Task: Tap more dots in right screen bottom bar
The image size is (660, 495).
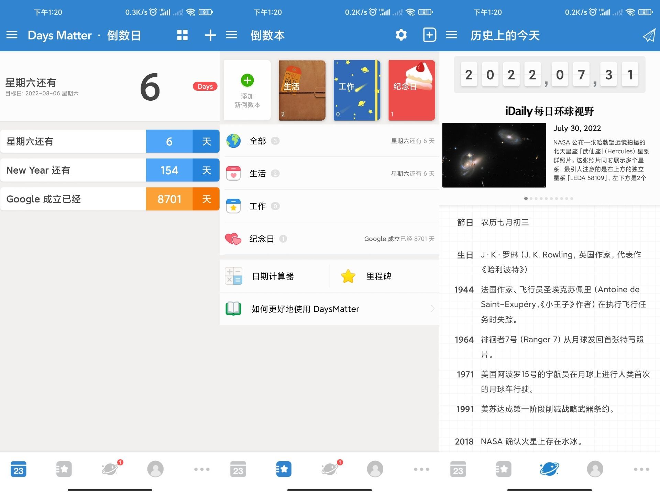Action: (641, 469)
